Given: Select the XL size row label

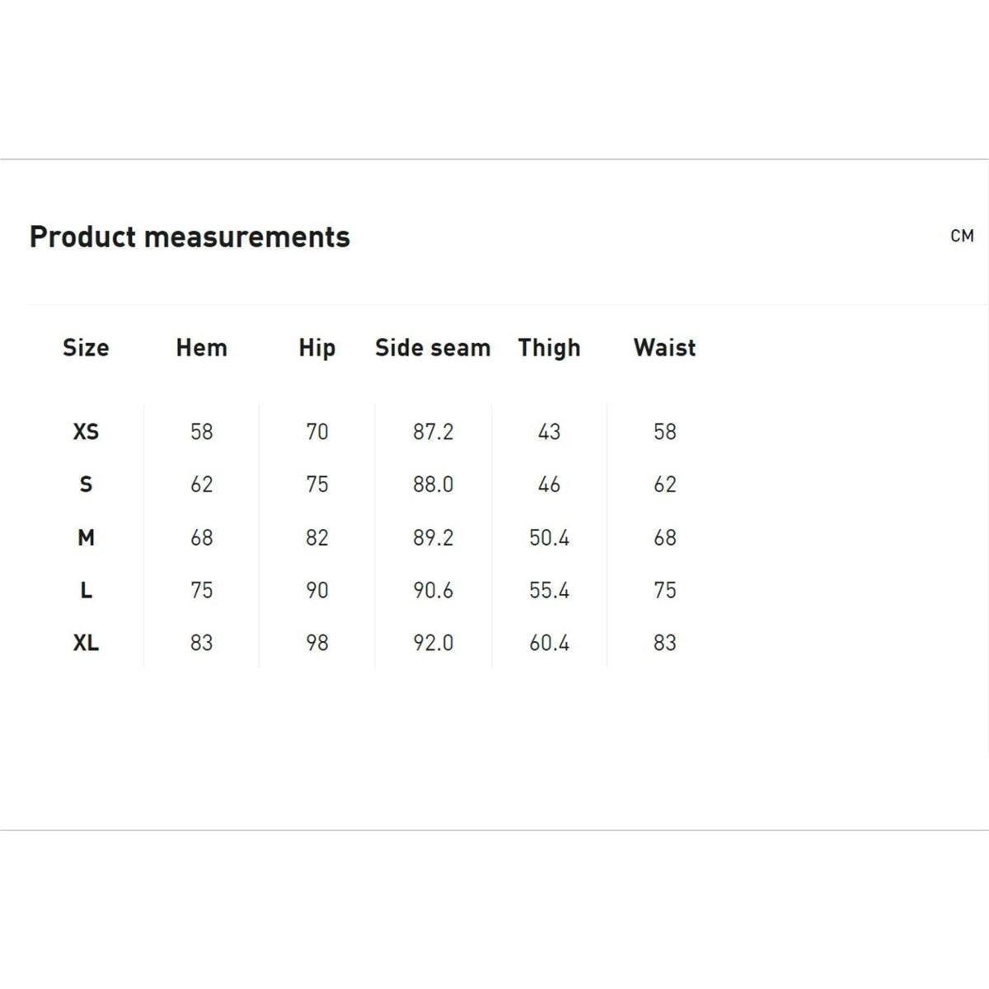Looking at the screenshot, I should tap(86, 643).
